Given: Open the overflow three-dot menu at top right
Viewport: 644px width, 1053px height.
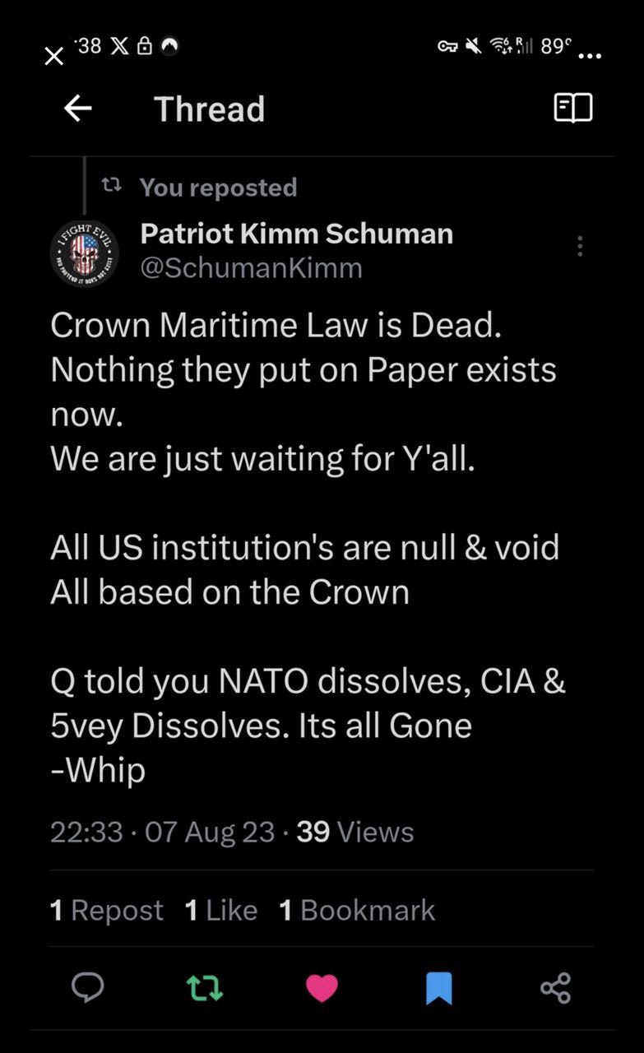Looking at the screenshot, I should (x=590, y=56).
